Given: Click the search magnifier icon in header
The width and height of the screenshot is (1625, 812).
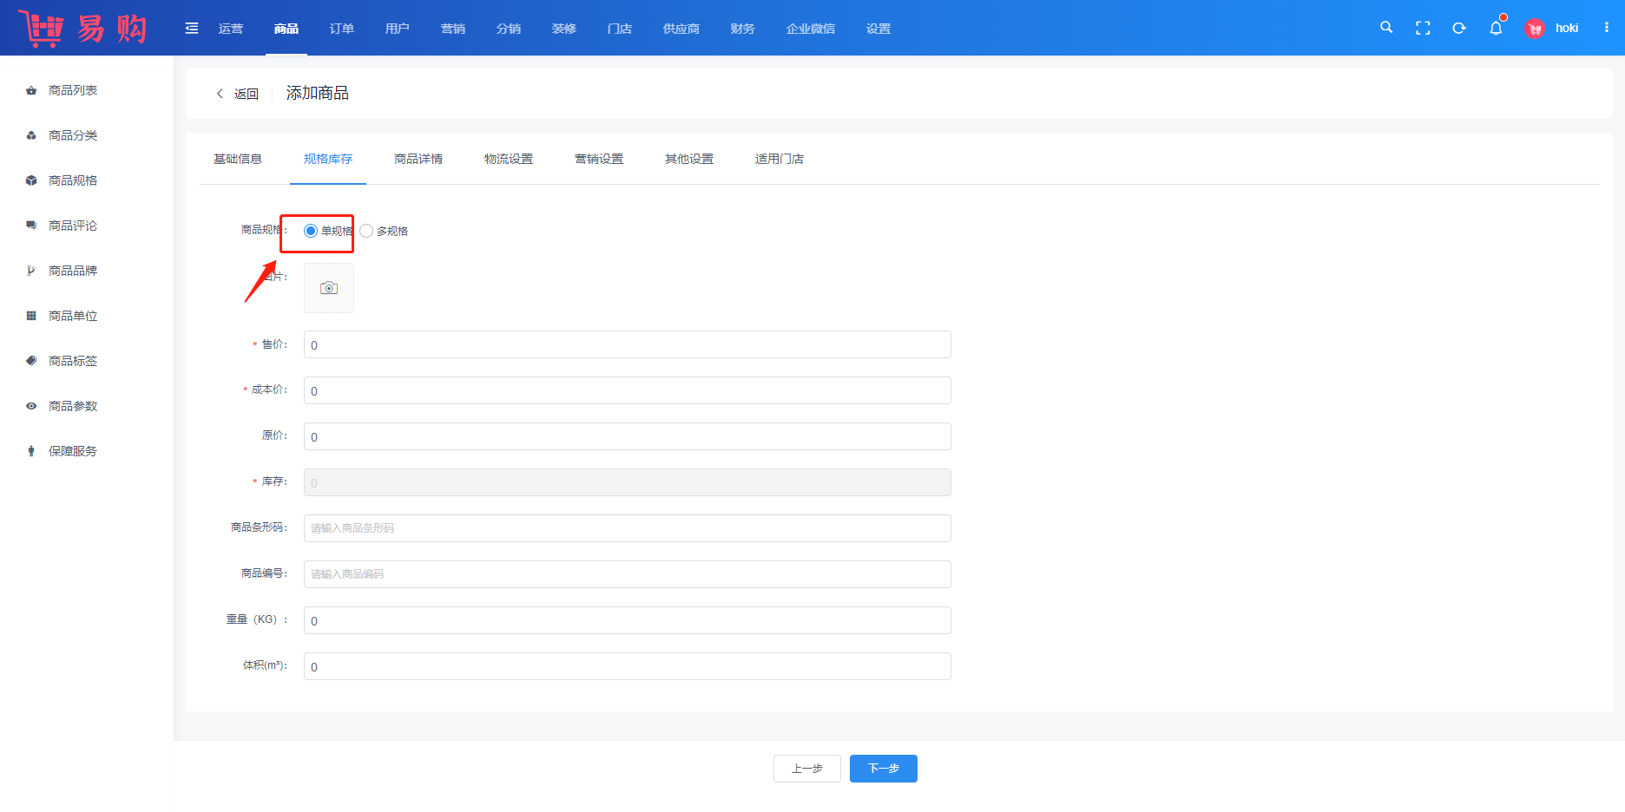Looking at the screenshot, I should [x=1386, y=28].
